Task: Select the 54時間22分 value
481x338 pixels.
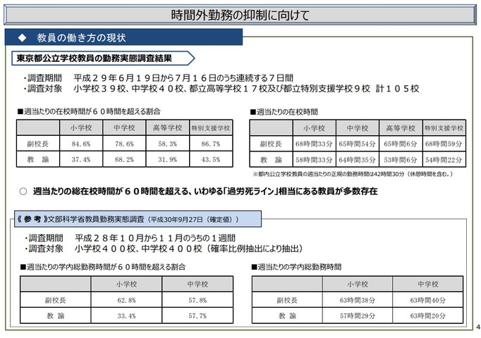Action: click(444, 160)
